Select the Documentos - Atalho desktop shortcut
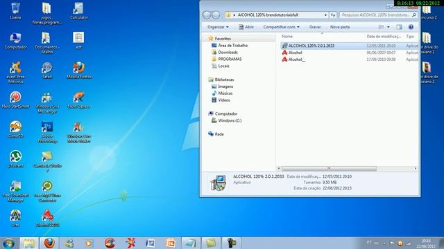The height and width of the screenshot is (249, 444). tap(47, 43)
